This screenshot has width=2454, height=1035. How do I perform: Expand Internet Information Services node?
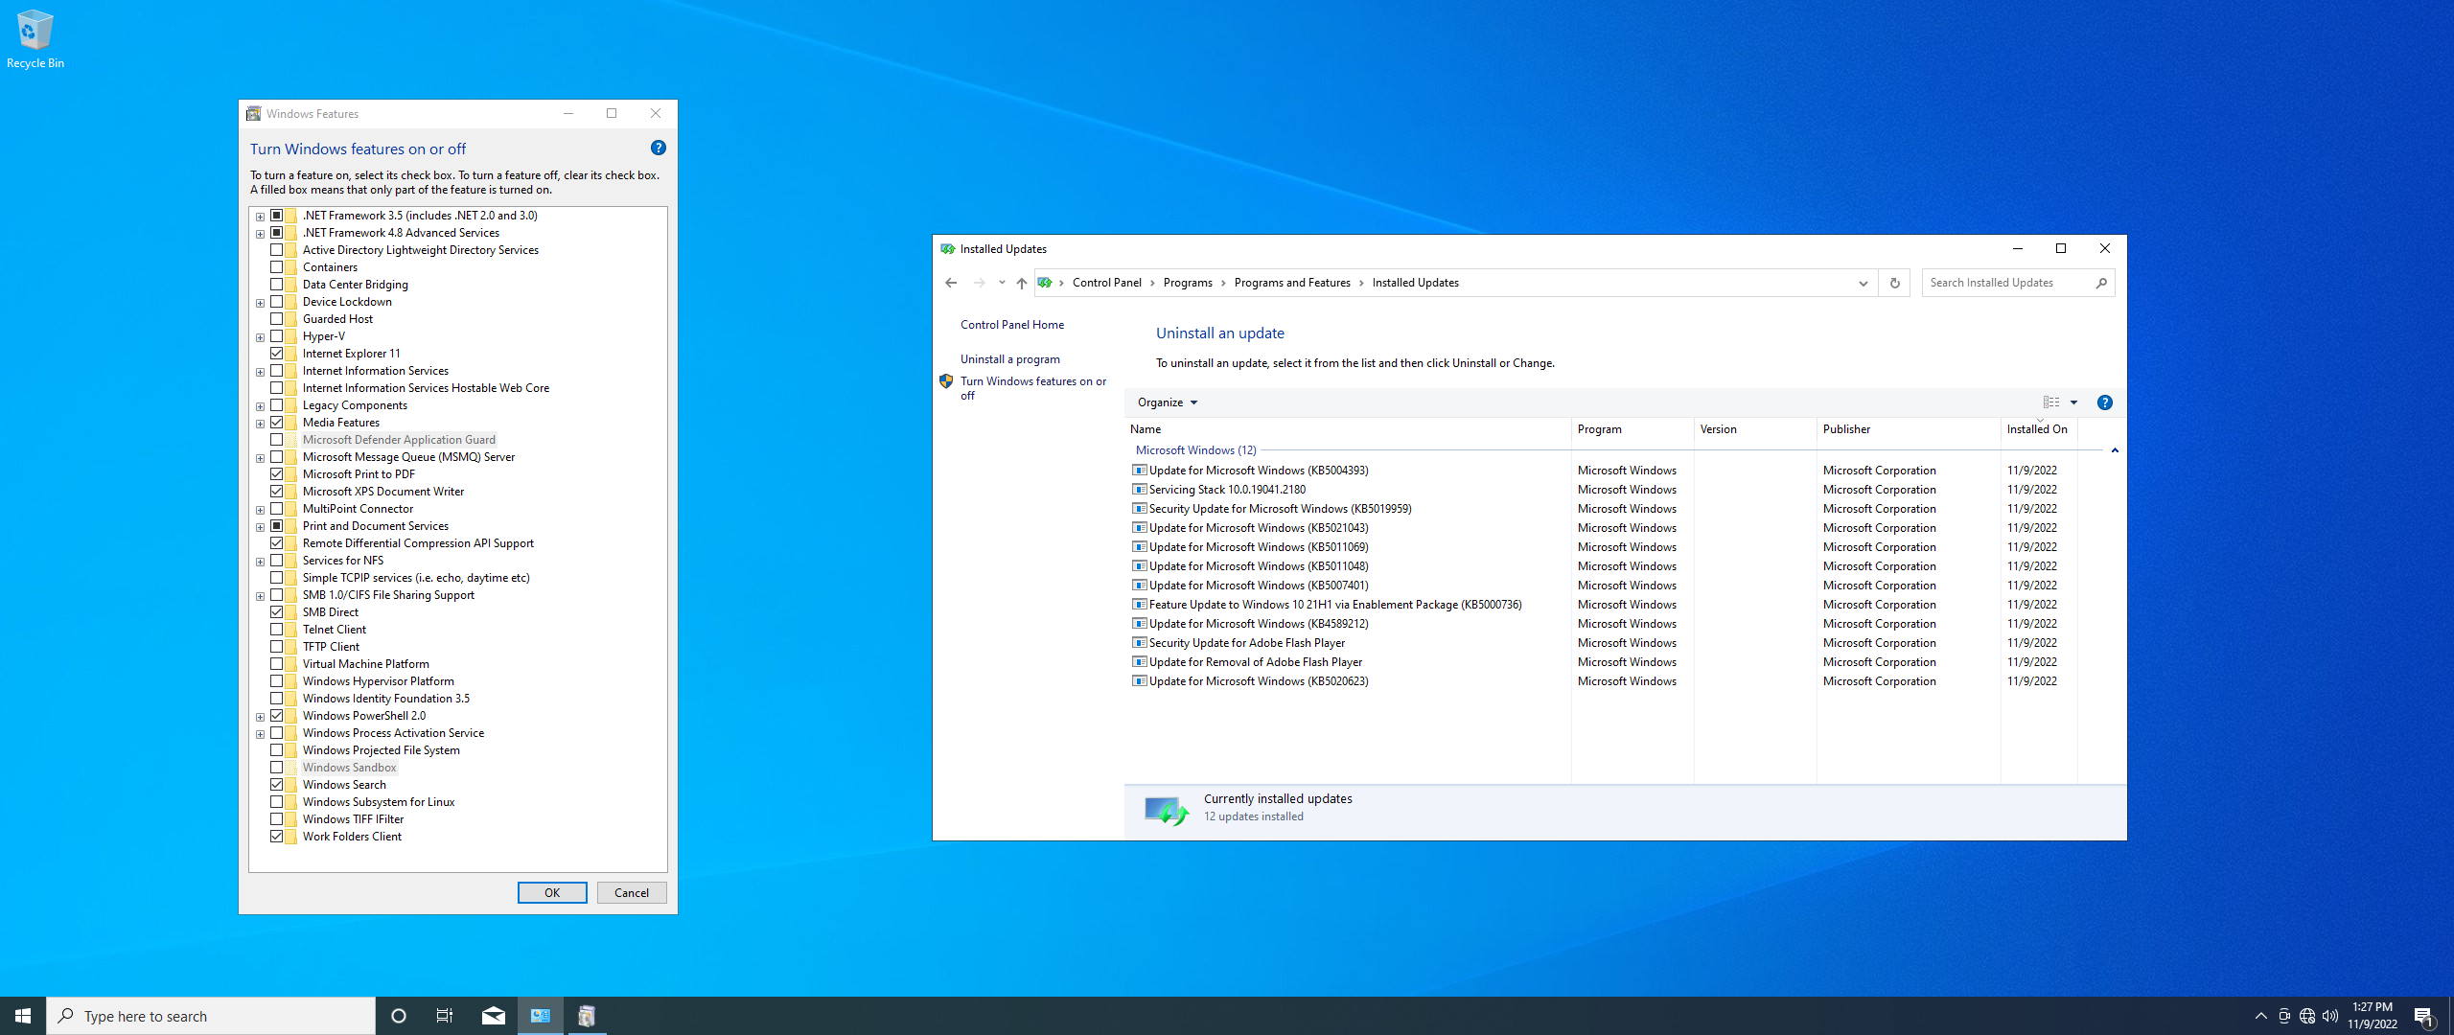click(260, 372)
